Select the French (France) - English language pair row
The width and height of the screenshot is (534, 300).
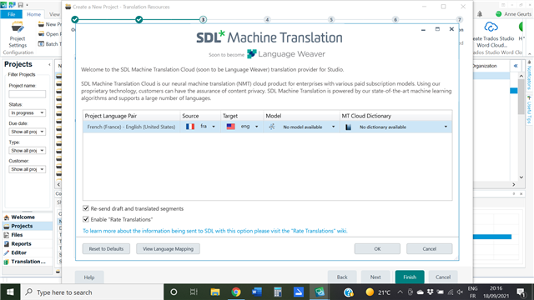click(267, 127)
